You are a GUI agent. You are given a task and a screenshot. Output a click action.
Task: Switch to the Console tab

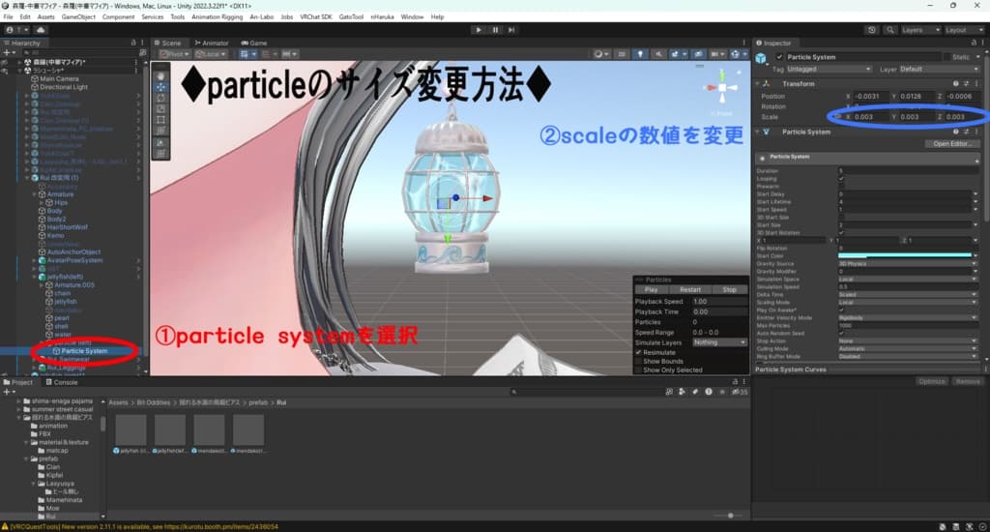[x=61, y=382]
